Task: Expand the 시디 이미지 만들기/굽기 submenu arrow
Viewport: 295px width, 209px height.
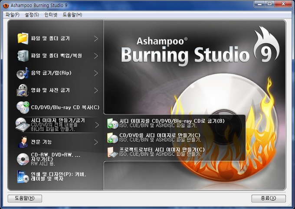Action: point(97,125)
